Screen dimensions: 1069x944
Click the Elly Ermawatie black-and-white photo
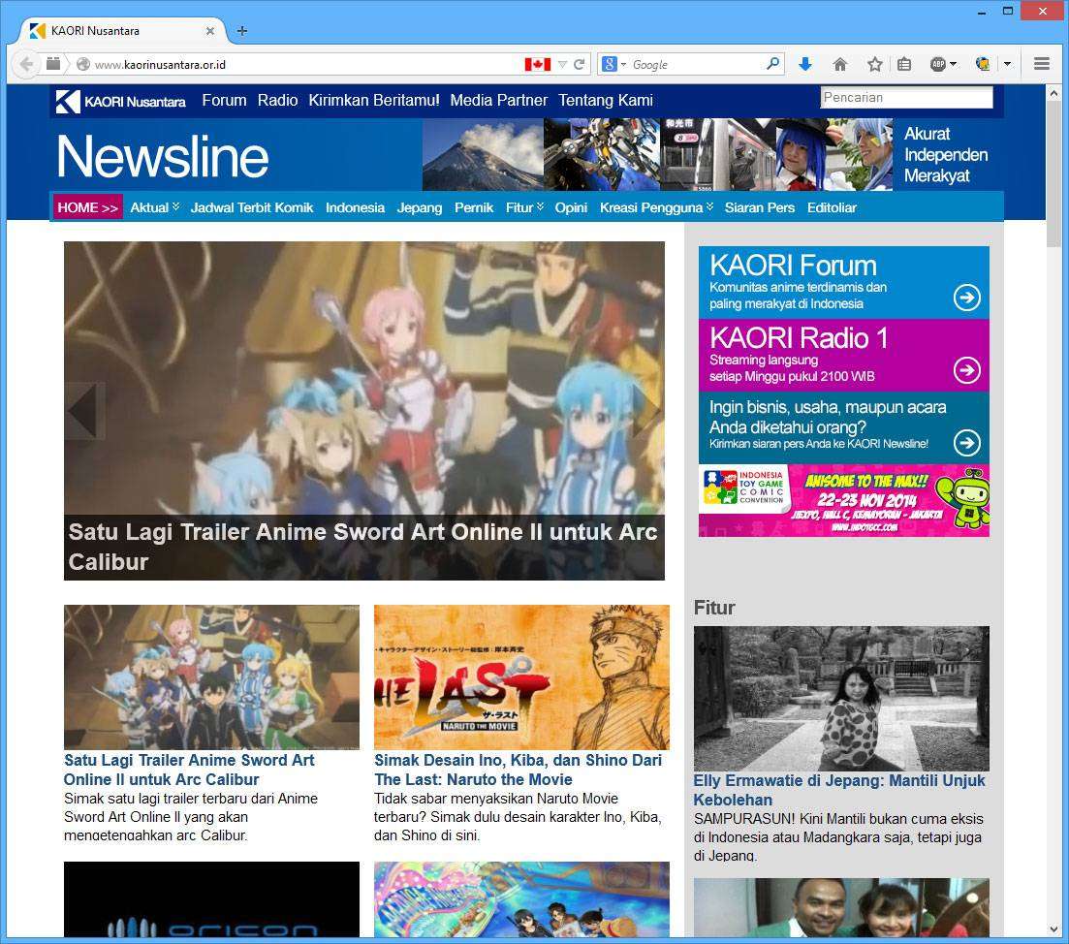tap(841, 699)
